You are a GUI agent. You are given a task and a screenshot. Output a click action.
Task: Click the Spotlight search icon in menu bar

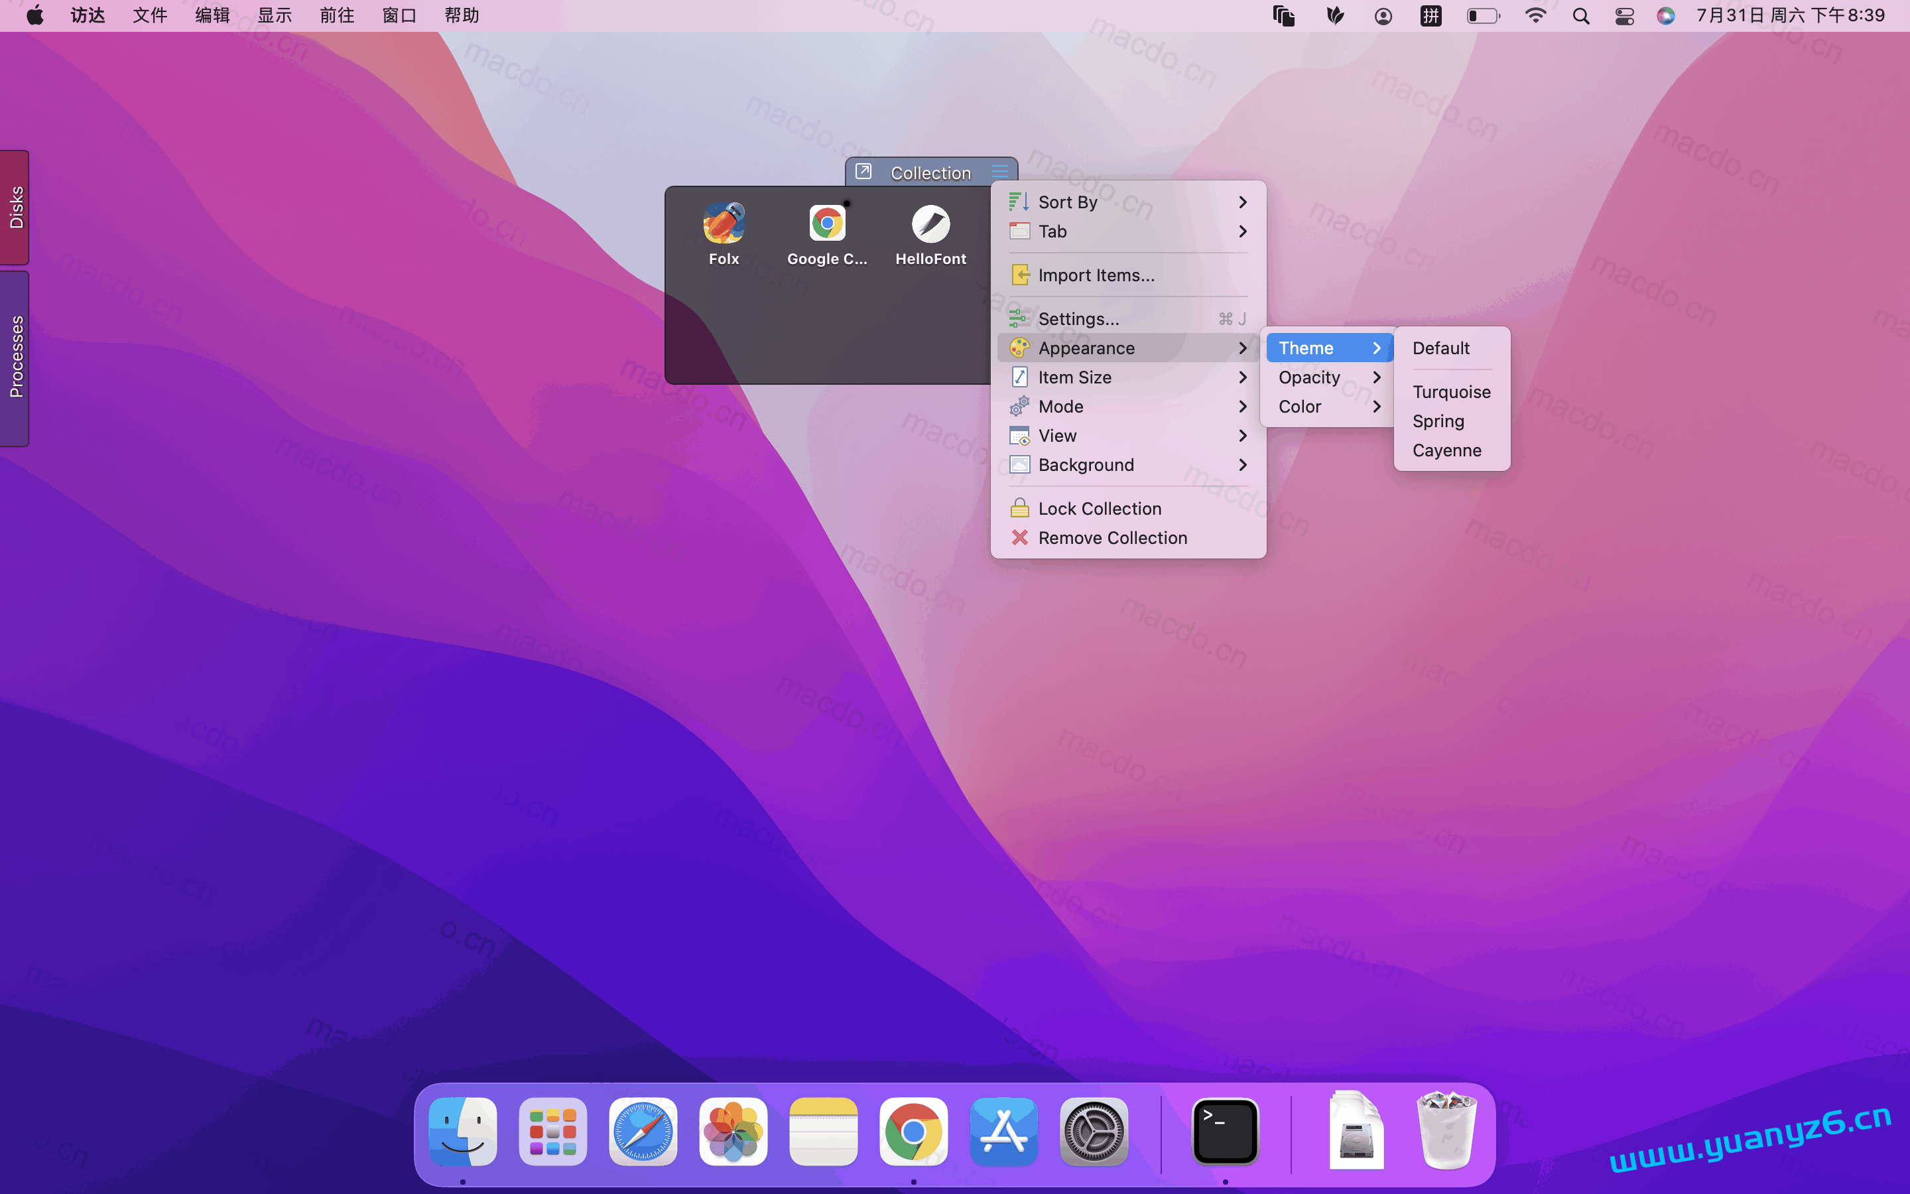[1581, 15]
